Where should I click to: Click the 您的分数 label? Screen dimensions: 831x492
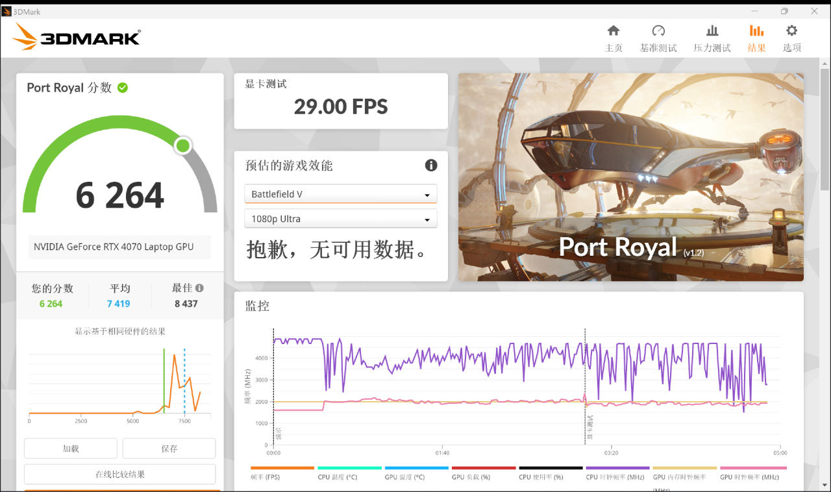[53, 288]
